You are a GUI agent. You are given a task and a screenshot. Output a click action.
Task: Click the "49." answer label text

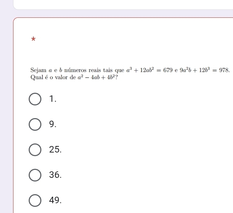[56, 200]
